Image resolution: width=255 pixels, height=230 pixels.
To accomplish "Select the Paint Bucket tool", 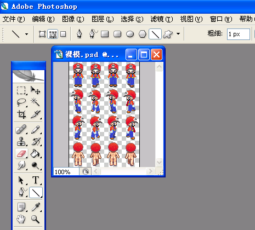I will tap(35, 153).
